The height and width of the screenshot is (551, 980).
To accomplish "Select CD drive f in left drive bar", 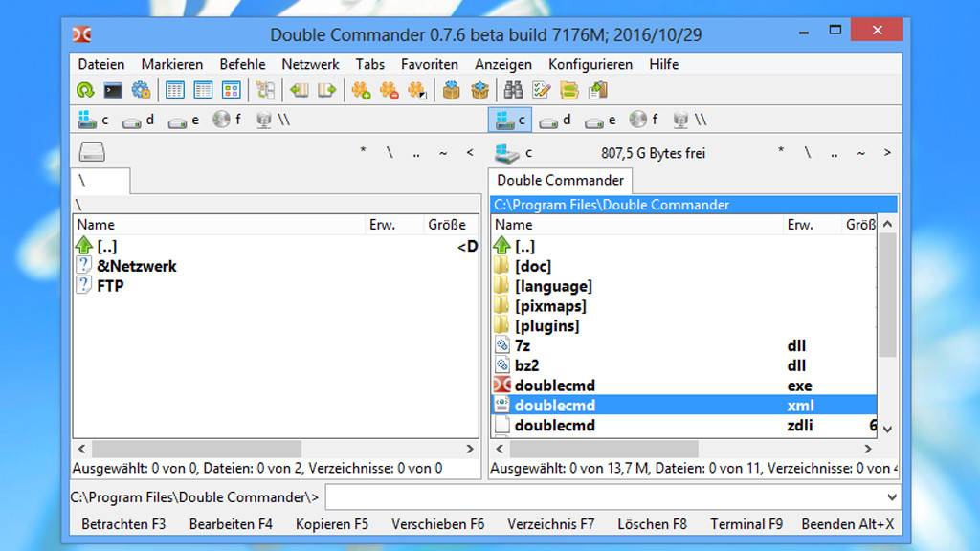I will coord(227,121).
